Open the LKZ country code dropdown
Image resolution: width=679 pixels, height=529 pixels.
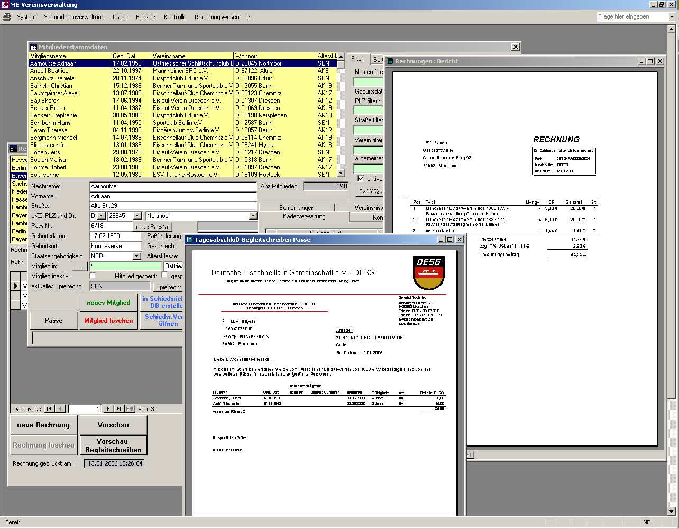click(101, 216)
